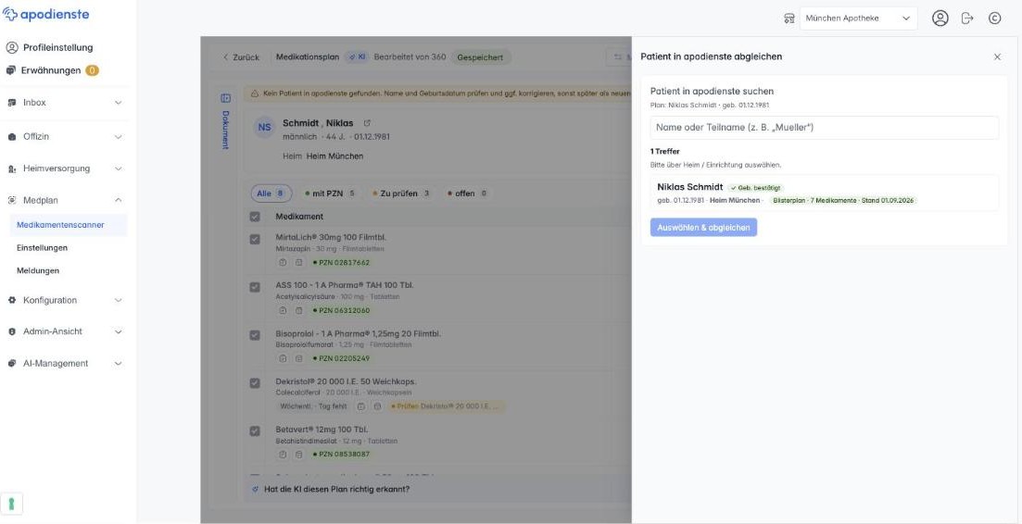
Task: Click the Wöchentl. Tag fehlt tag
Action: pyautogui.click(x=313, y=406)
